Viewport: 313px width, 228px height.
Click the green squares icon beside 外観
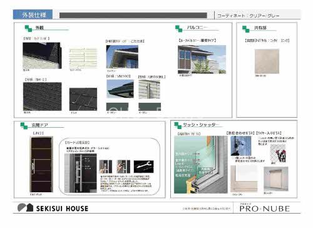[x=28, y=28]
